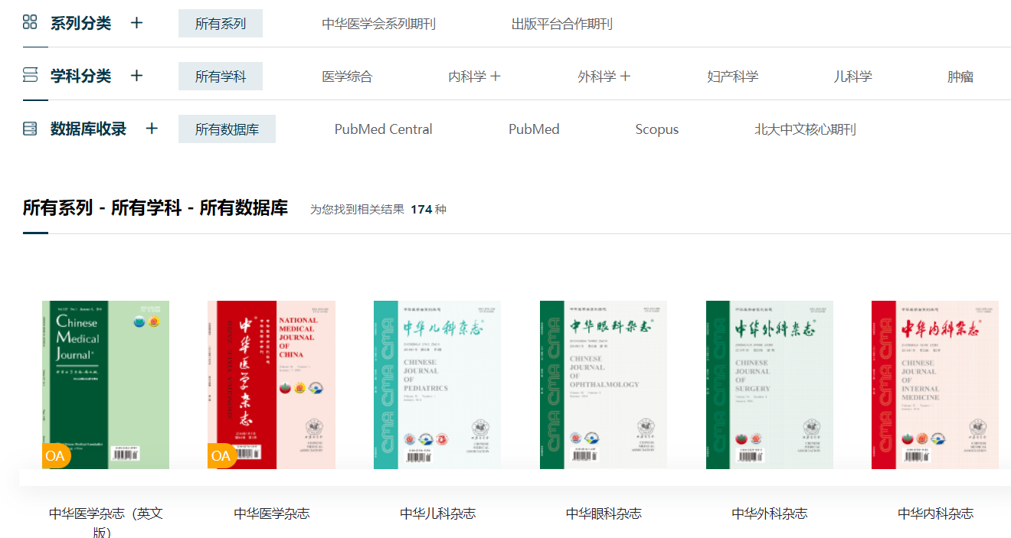Viewport: 1011px width, 538px height.
Task: Filter by 出版平台合作期刊
Action: click(x=562, y=24)
